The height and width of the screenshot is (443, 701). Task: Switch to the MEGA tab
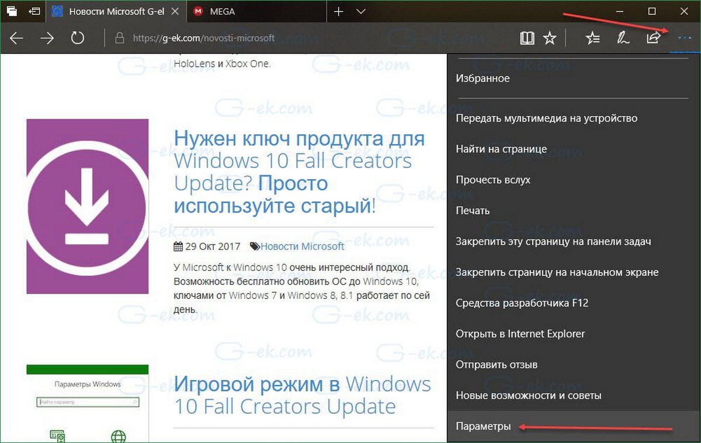tap(258, 11)
